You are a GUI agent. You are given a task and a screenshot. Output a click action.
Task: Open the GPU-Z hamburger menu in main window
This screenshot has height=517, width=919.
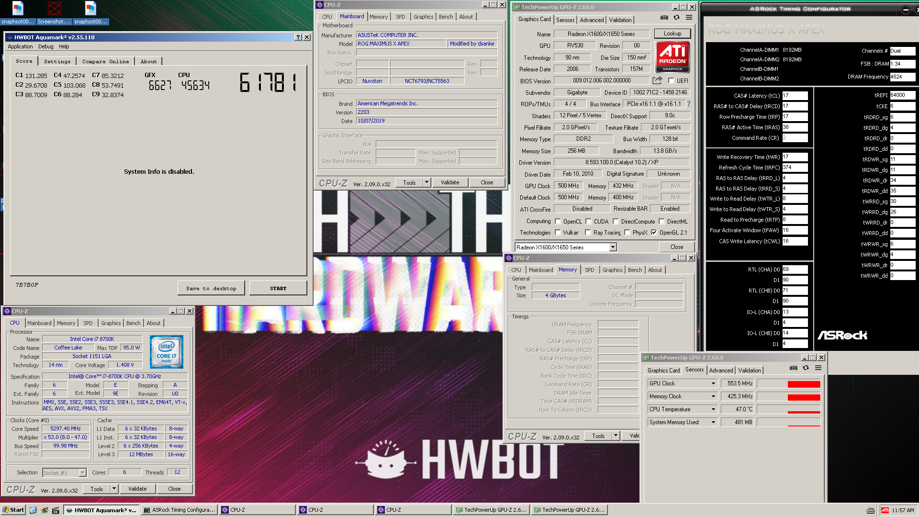tap(689, 17)
